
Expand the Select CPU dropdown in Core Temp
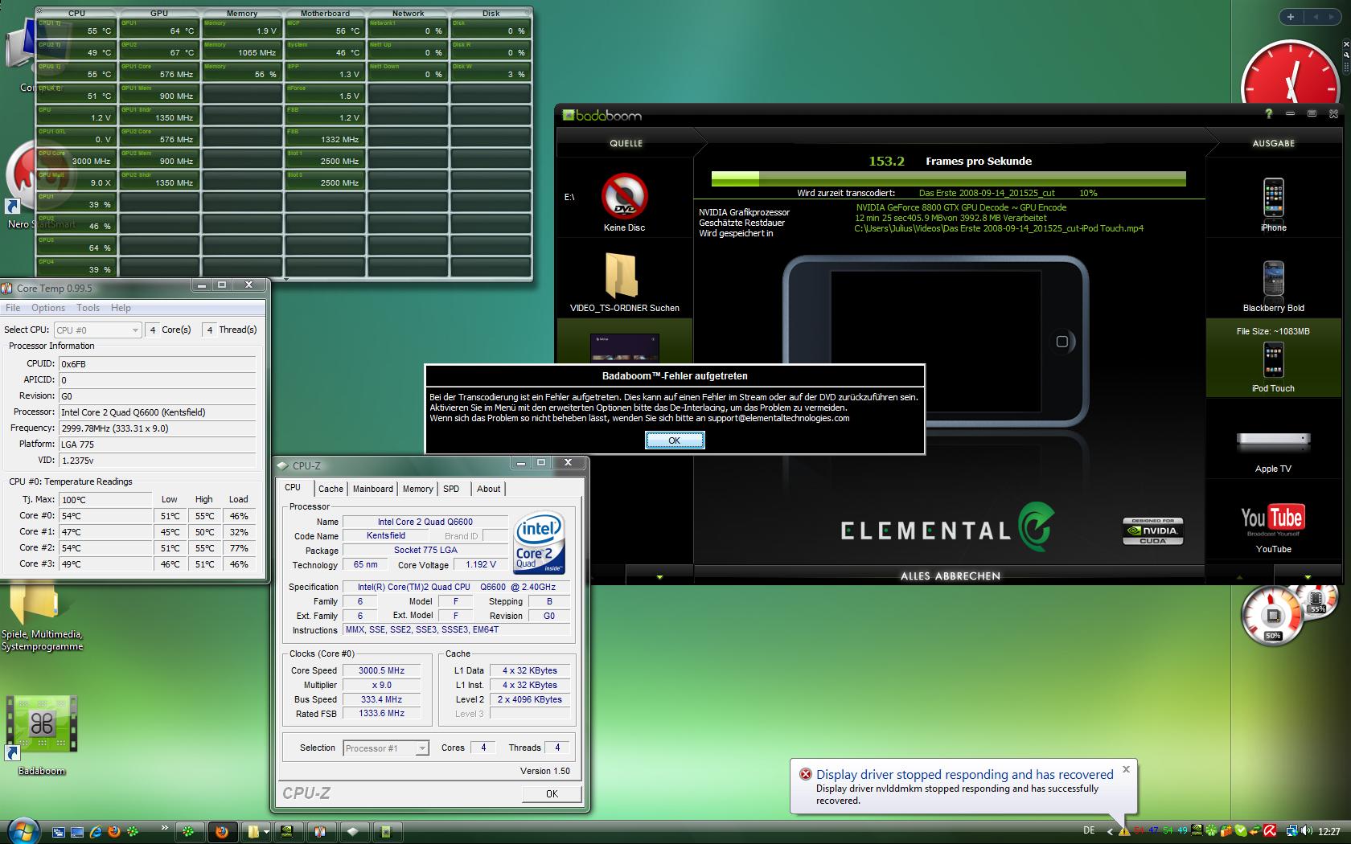(x=135, y=330)
